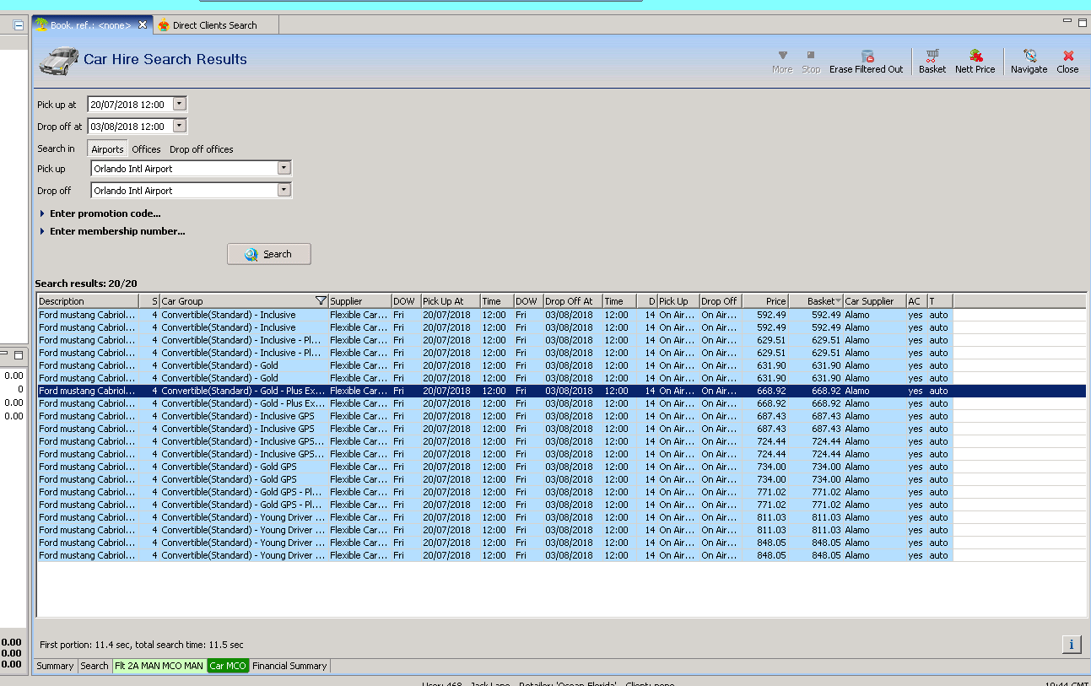
Task: Expand the Enter membership number section
Action: point(112,231)
